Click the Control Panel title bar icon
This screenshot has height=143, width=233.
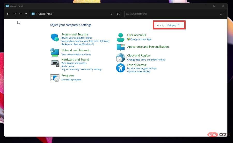click(x=7, y=6)
